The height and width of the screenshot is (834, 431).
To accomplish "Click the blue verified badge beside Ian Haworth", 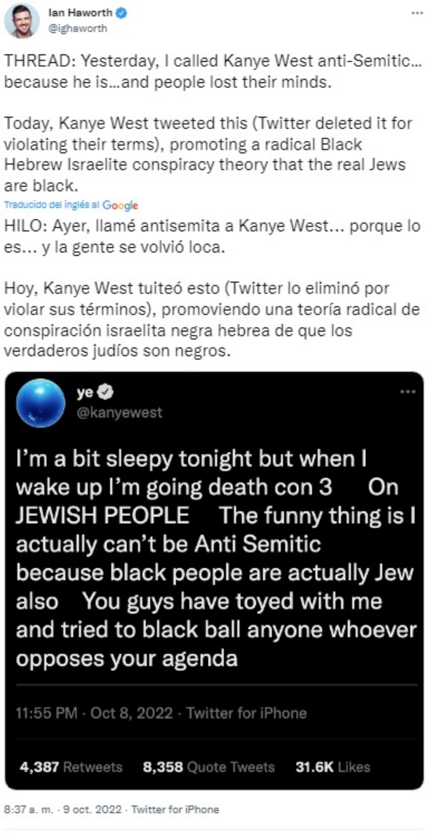I will pyautogui.click(x=122, y=13).
